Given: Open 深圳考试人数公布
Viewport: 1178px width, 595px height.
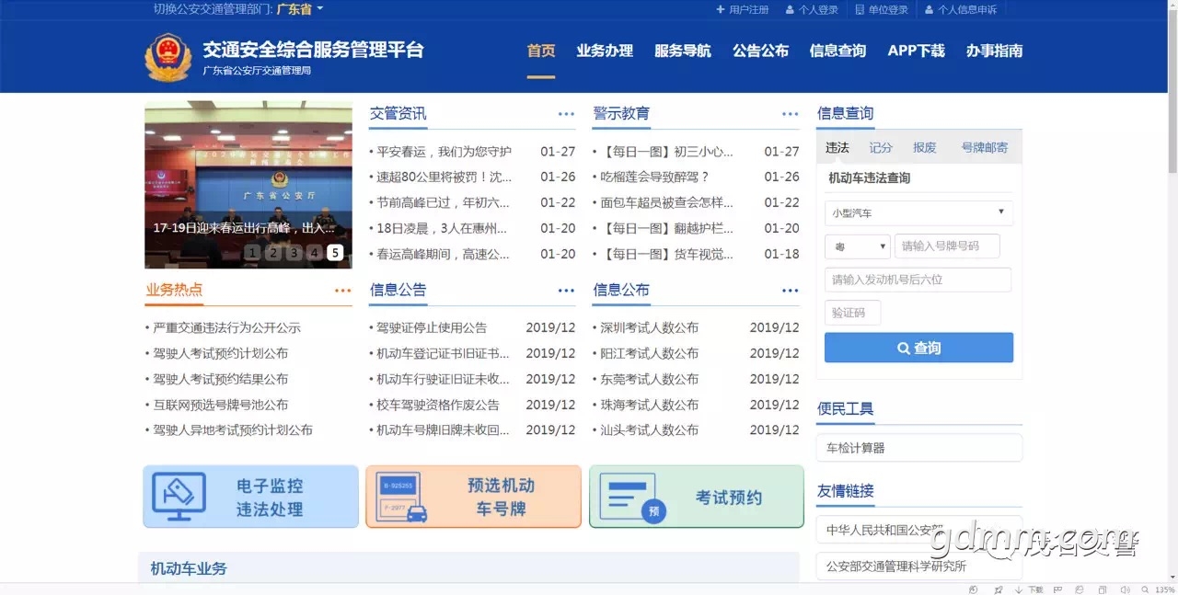Looking at the screenshot, I should coord(649,327).
